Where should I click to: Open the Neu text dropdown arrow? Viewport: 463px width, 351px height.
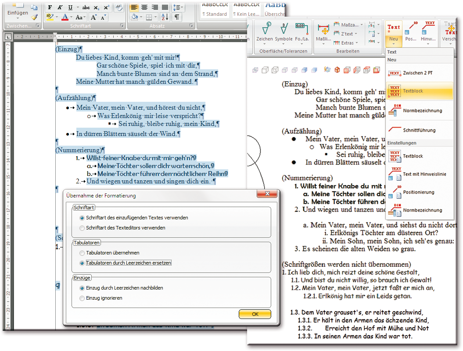tap(394, 43)
